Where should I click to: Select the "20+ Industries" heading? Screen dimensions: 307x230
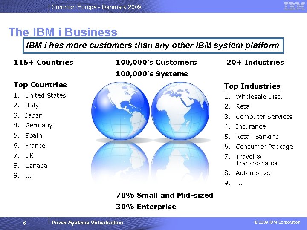[x=255, y=62]
